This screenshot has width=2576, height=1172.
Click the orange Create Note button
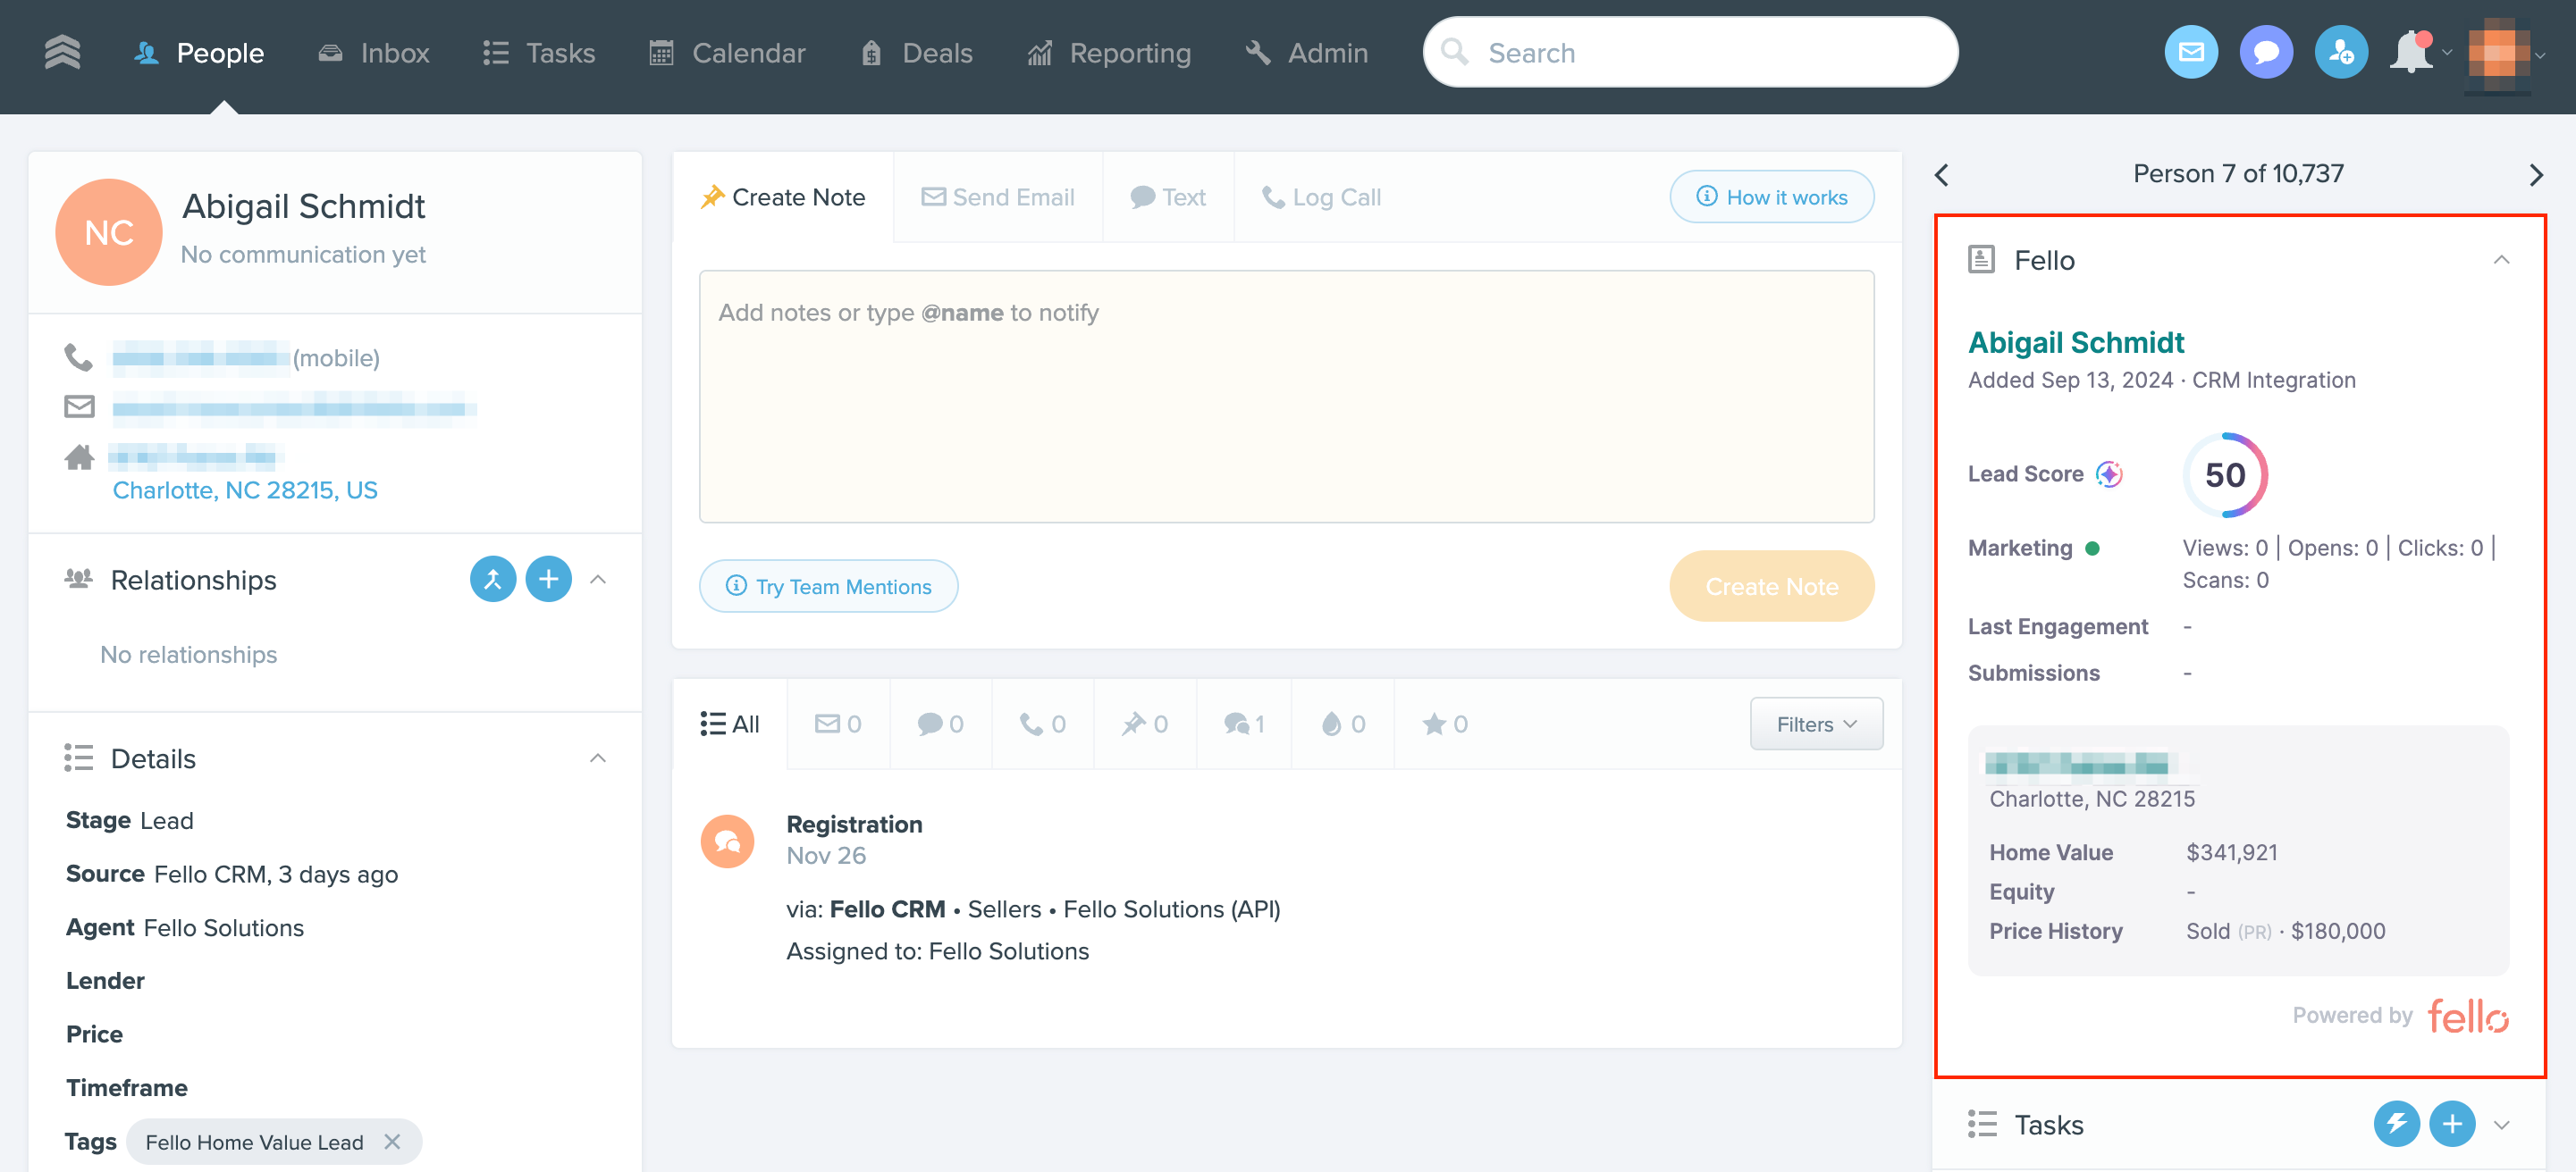click(x=1771, y=587)
